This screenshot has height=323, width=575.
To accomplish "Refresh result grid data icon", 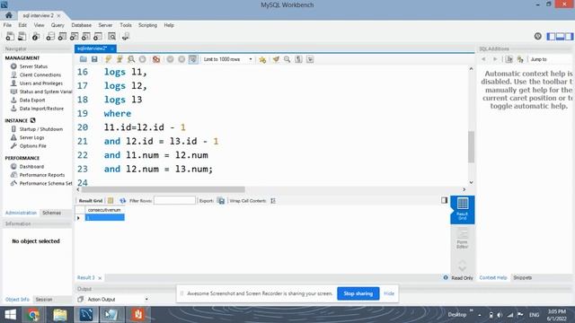I will [x=122, y=201].
